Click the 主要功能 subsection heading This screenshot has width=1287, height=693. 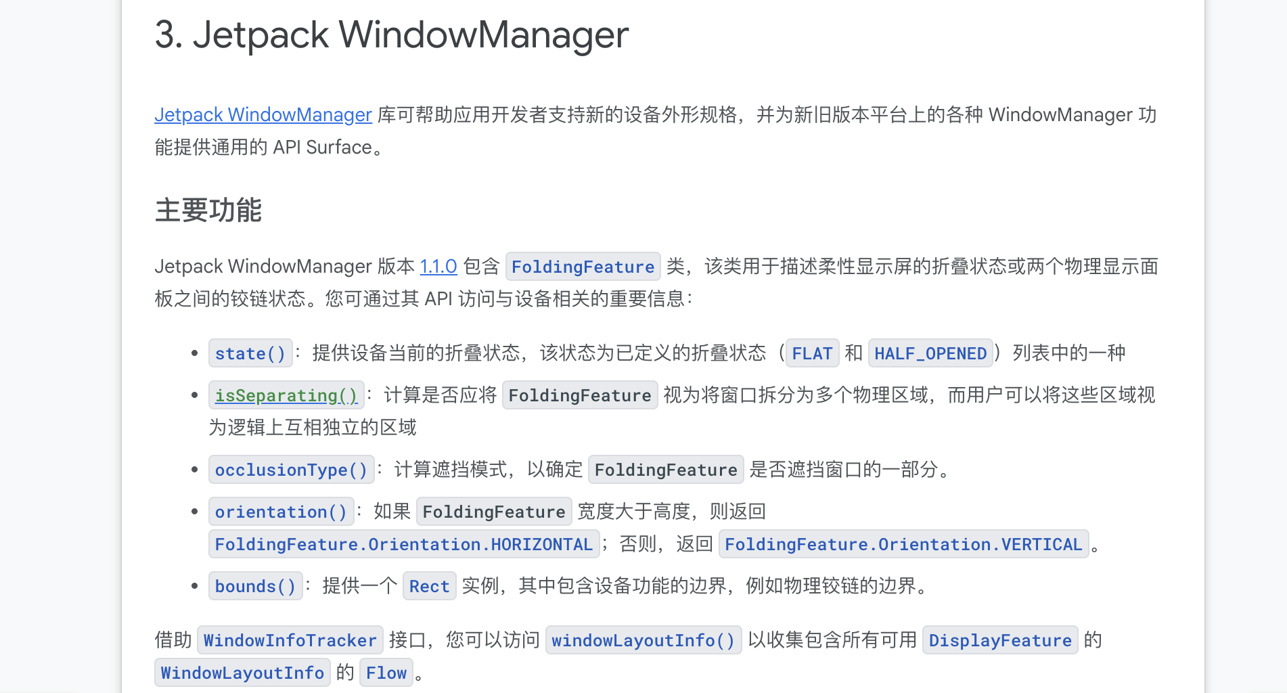[x=208, y=210]
